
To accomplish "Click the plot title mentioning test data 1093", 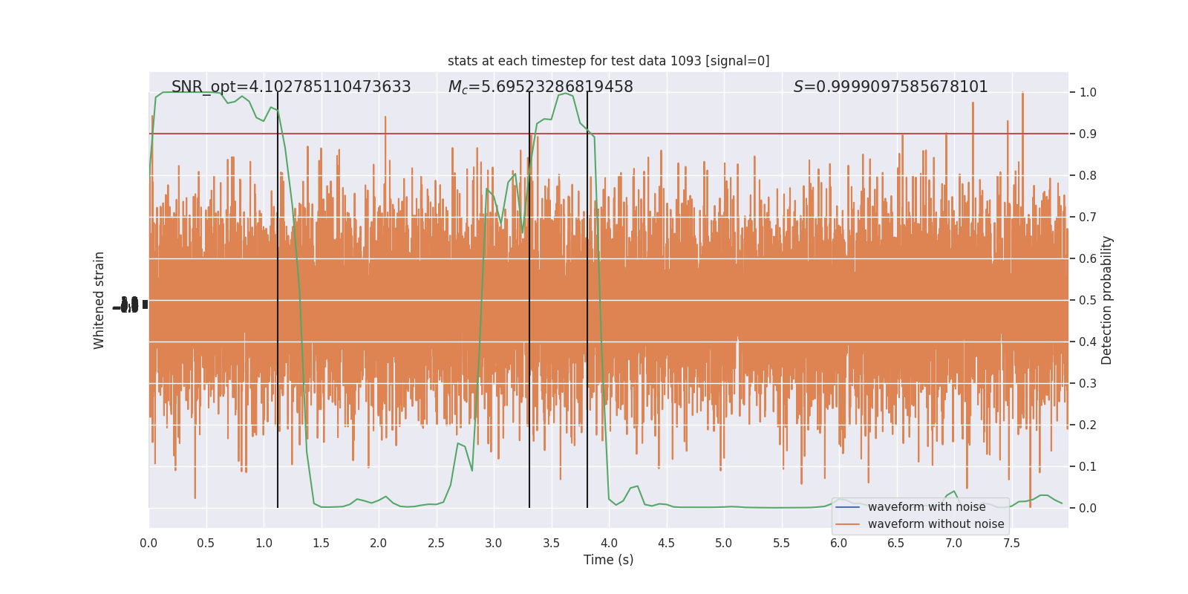I will point(608,61).
